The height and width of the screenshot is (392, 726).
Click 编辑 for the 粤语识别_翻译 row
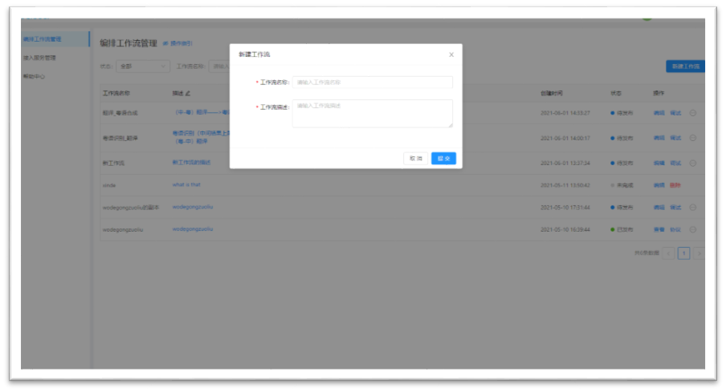(659, 138)
